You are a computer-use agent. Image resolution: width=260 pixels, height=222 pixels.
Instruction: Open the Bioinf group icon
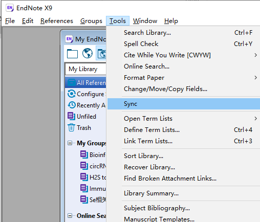click(84, 154)
